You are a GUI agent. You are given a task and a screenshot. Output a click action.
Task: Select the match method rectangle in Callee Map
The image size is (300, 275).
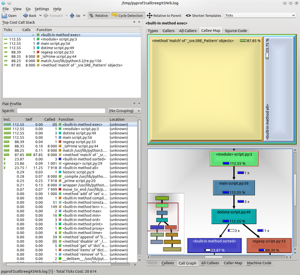tap(205, 88)
